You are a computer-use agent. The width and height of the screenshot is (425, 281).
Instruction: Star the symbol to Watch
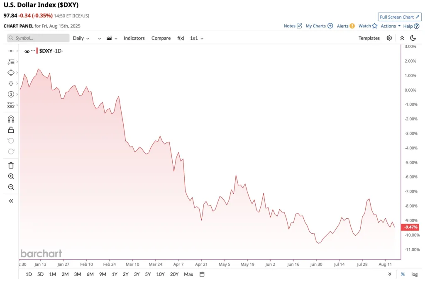375,26
